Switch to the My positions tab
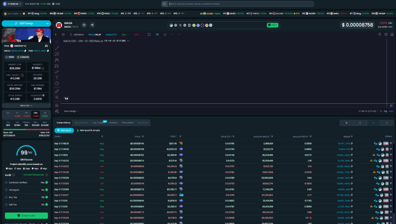Screen dimensions: 396x224 click(82, 123)
